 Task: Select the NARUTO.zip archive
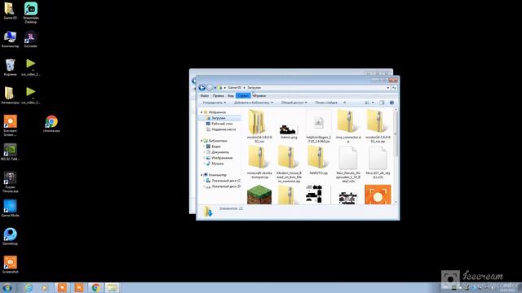click(319, 160)
